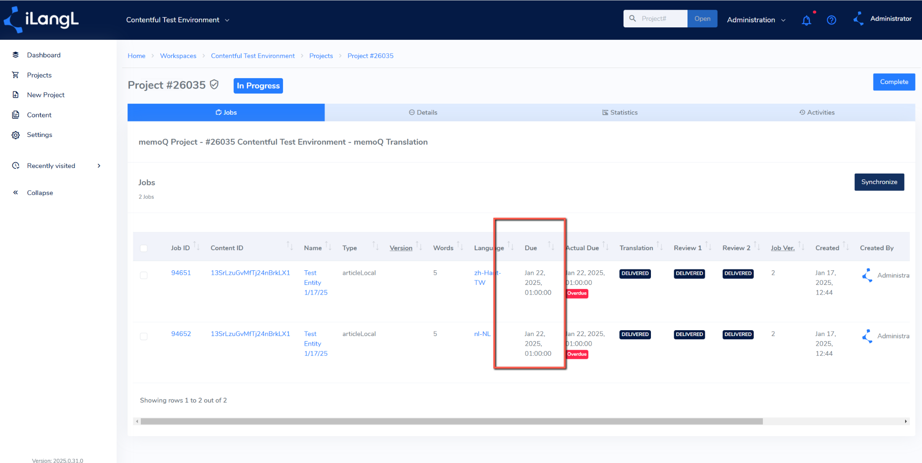The height and width of the screenshot is (463, 922).
Task: Open Projects breadcrumb link
Action: click(x=321, y=56)
